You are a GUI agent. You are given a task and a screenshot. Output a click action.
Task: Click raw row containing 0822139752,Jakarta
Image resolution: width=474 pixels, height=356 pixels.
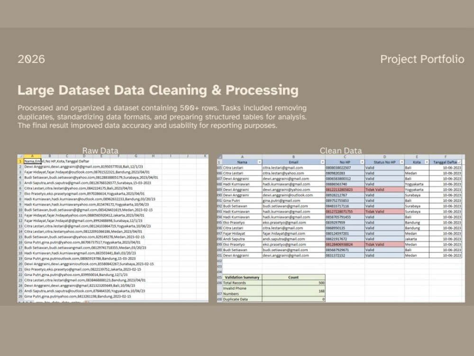coord(82,270)
